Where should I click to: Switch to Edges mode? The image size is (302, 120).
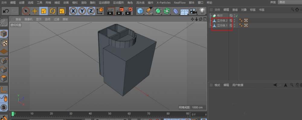point(4,69)
